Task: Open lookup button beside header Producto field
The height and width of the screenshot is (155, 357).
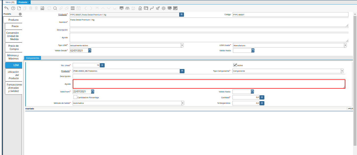Action: (x=182, y=15)
